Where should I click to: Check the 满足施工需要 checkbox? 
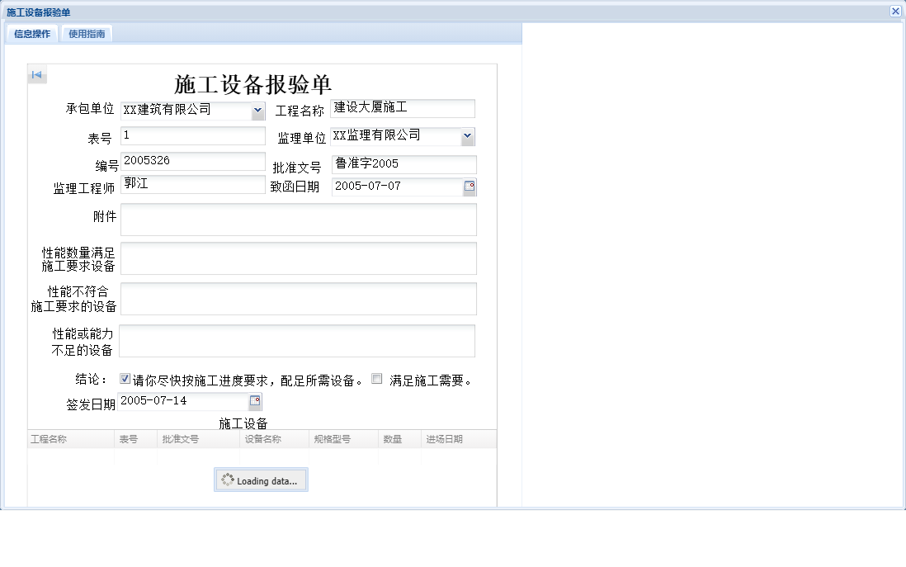point(377,379)
